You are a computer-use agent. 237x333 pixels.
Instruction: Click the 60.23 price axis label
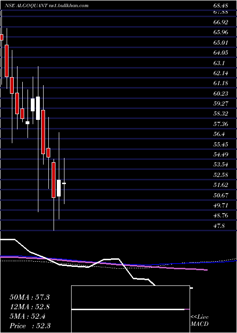(x=221, y=93)
